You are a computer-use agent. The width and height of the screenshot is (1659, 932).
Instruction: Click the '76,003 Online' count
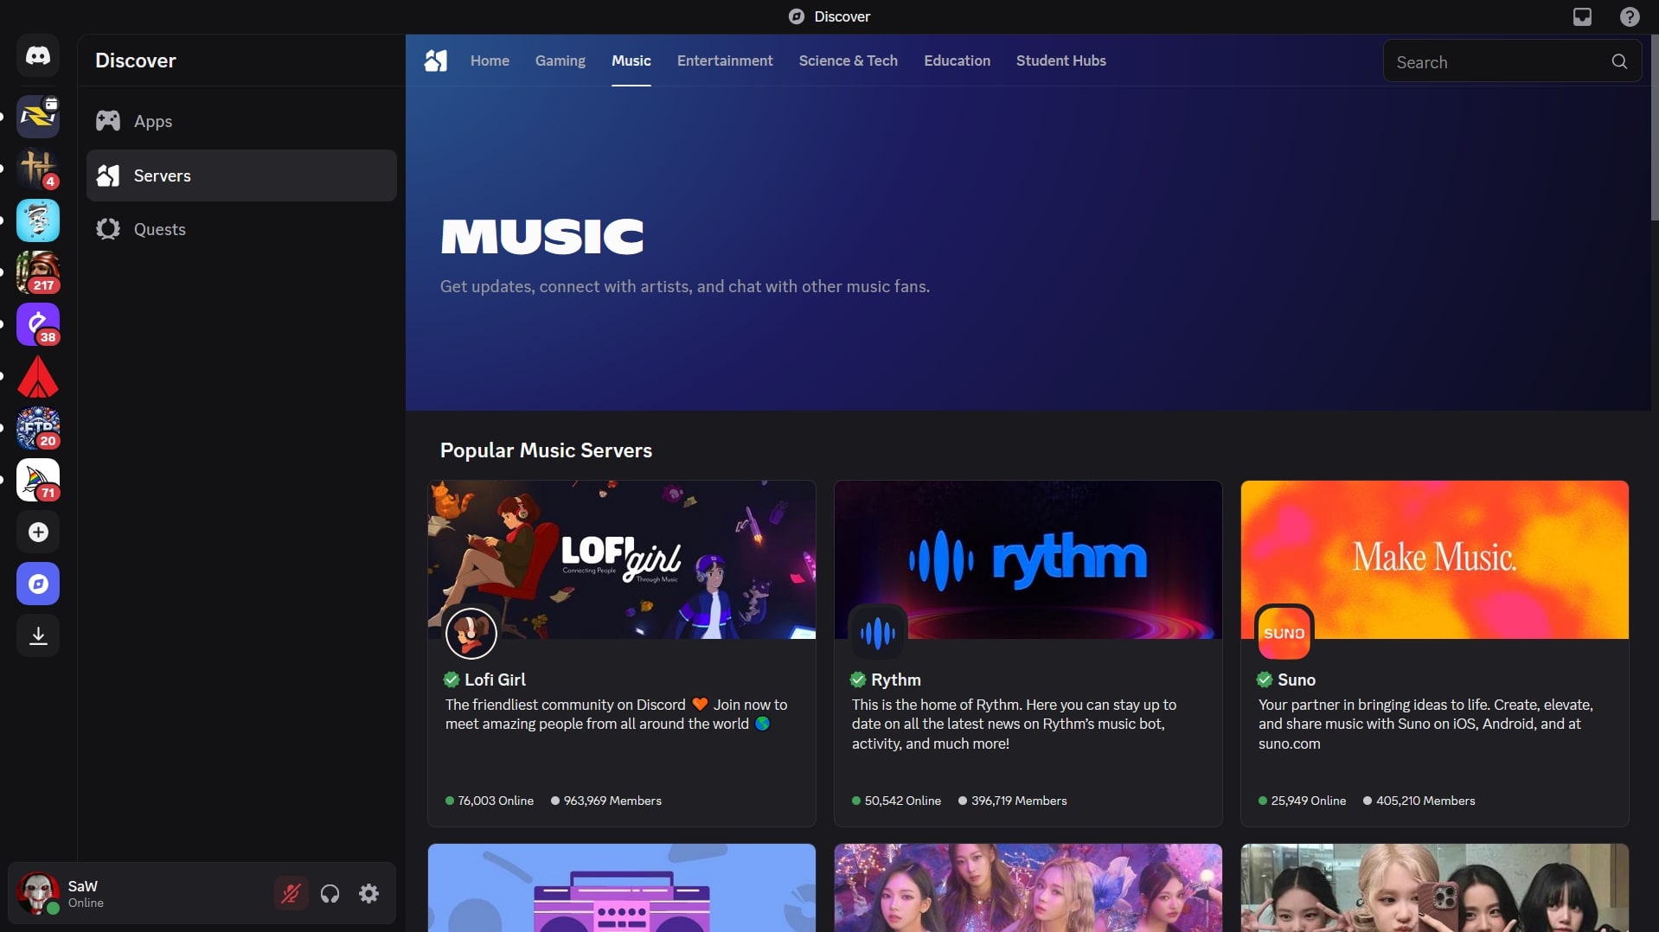click(x=496, y=801)
